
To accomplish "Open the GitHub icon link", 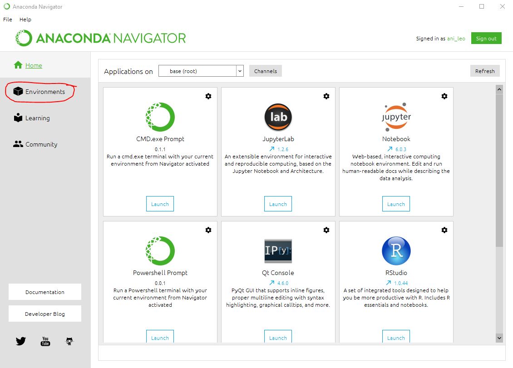I will 69,341.
